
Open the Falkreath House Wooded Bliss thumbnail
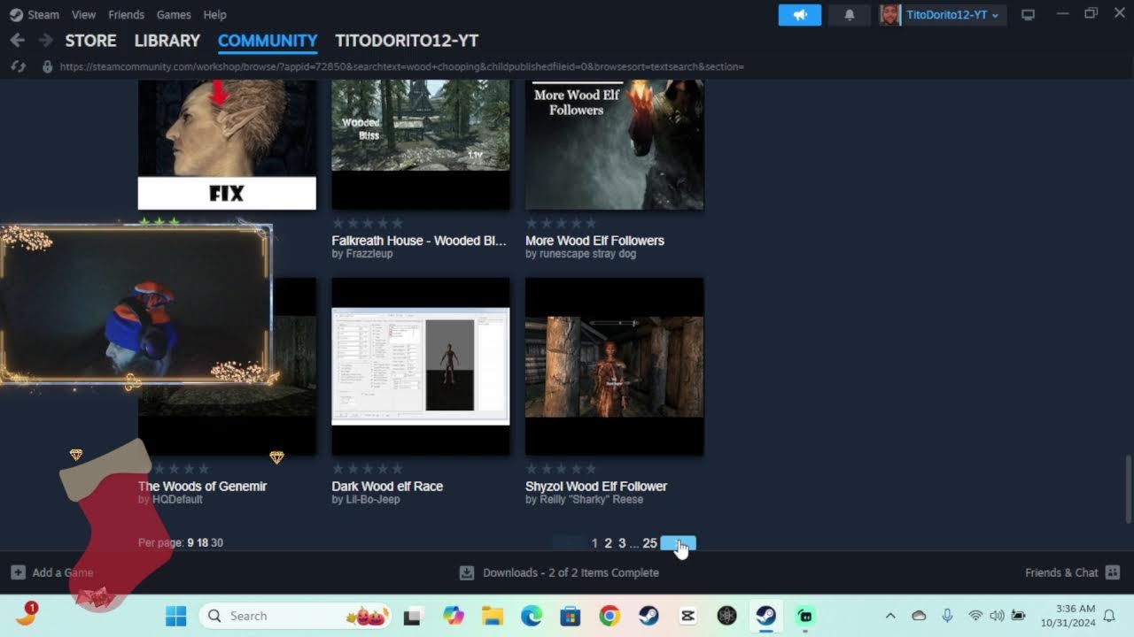(x=421, y=145)
